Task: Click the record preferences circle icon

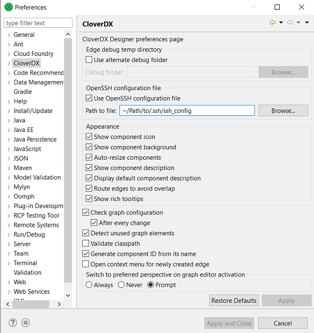Action: pos(26,323)
